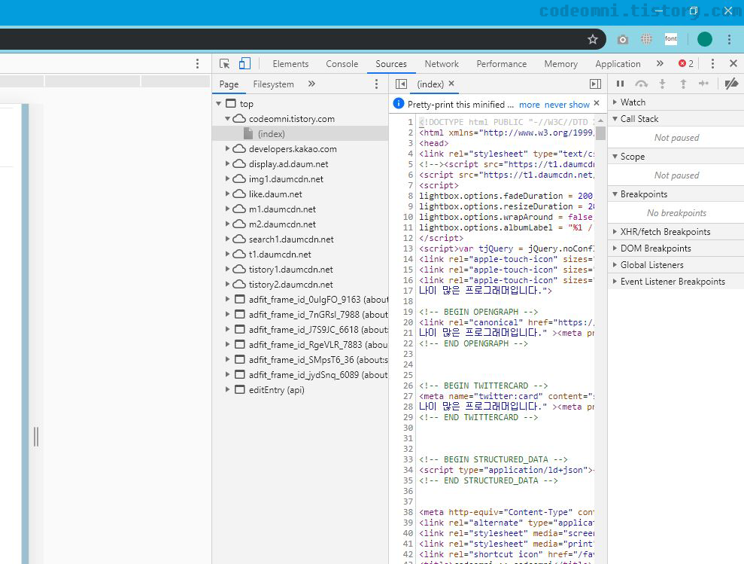Click the 'never show' link
The height and width of the screenshot is (564, 744).
(x=566, y=104)
